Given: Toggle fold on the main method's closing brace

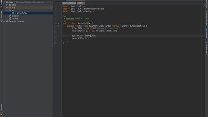Looking at the screenshot, I should pyautogui.click(x=62, y=41).
